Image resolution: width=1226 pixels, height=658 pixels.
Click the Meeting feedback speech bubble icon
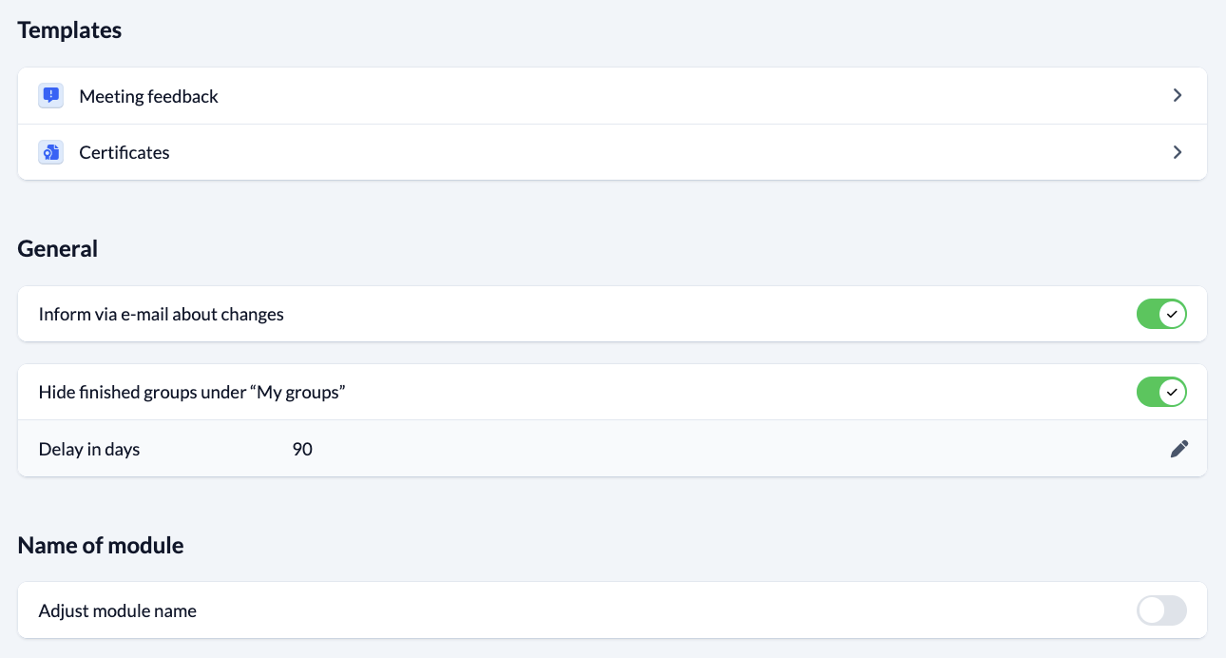50,95
